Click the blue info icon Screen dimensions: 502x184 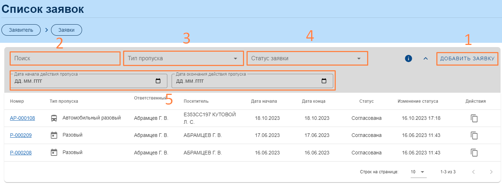(409, 58)
